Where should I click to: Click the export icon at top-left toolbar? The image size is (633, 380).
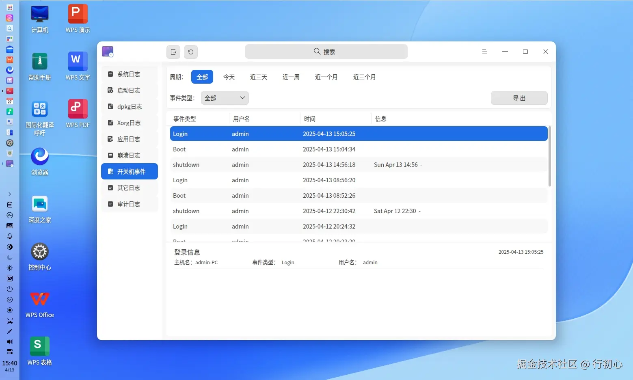[173, 52]
